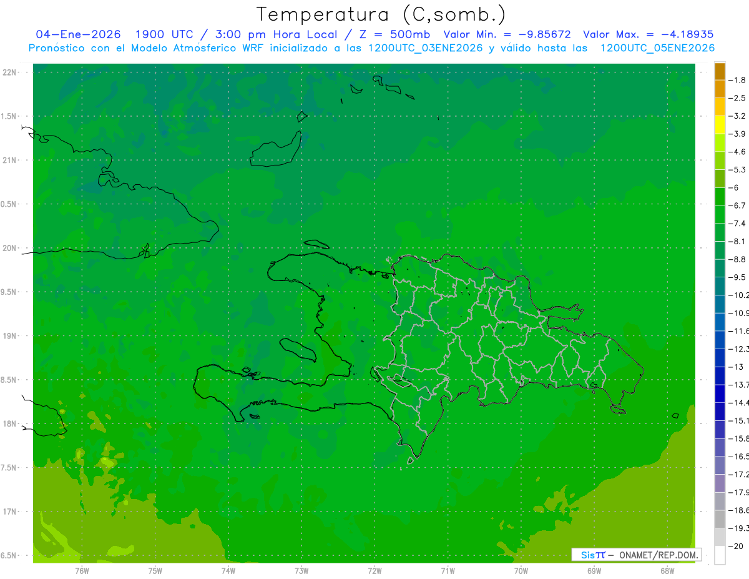Viewport: 749px width, 579px height.
Task: Click the "-6" colorbar label
Action: pyautogui.click(x=734, y=187)
